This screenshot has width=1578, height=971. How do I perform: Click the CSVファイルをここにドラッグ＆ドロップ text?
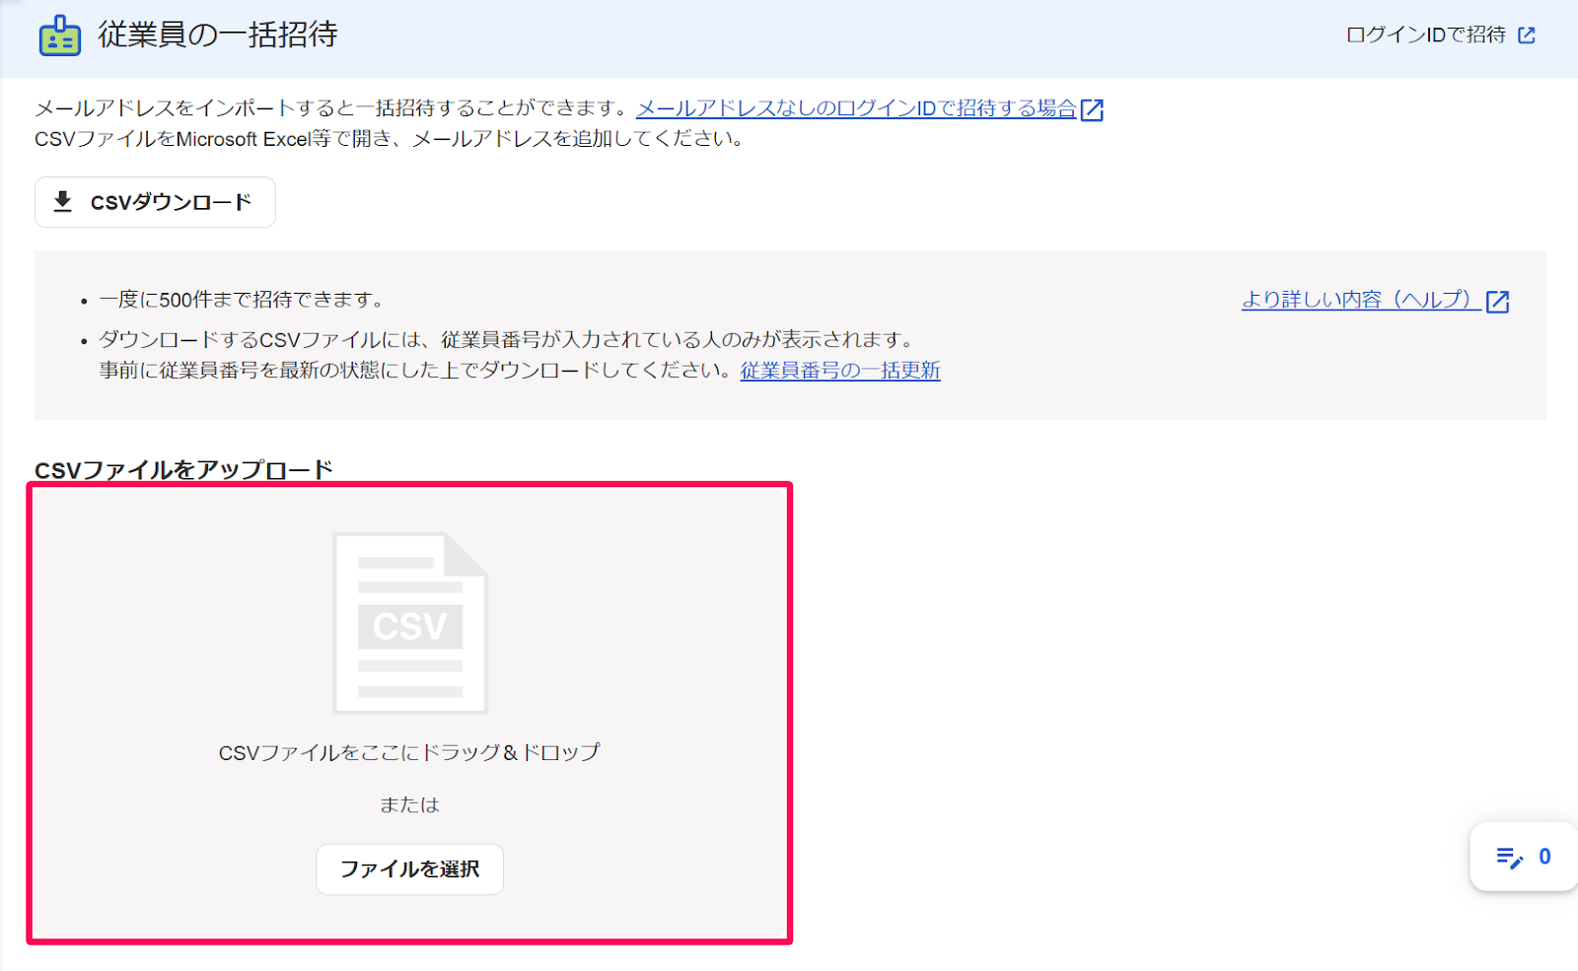point(409,753)
